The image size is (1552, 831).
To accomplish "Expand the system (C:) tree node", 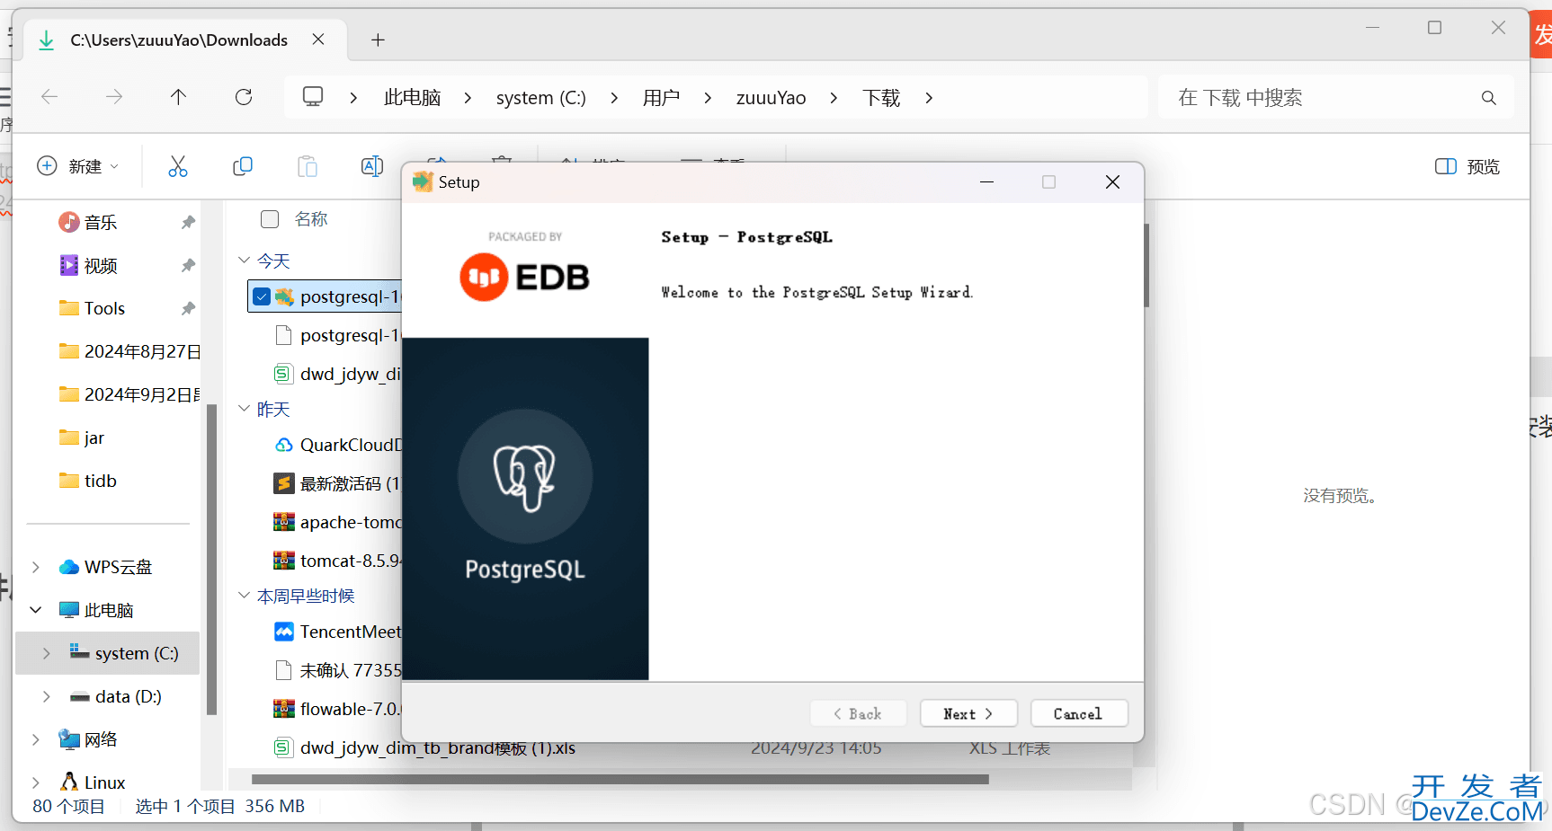I will [47, 653].
